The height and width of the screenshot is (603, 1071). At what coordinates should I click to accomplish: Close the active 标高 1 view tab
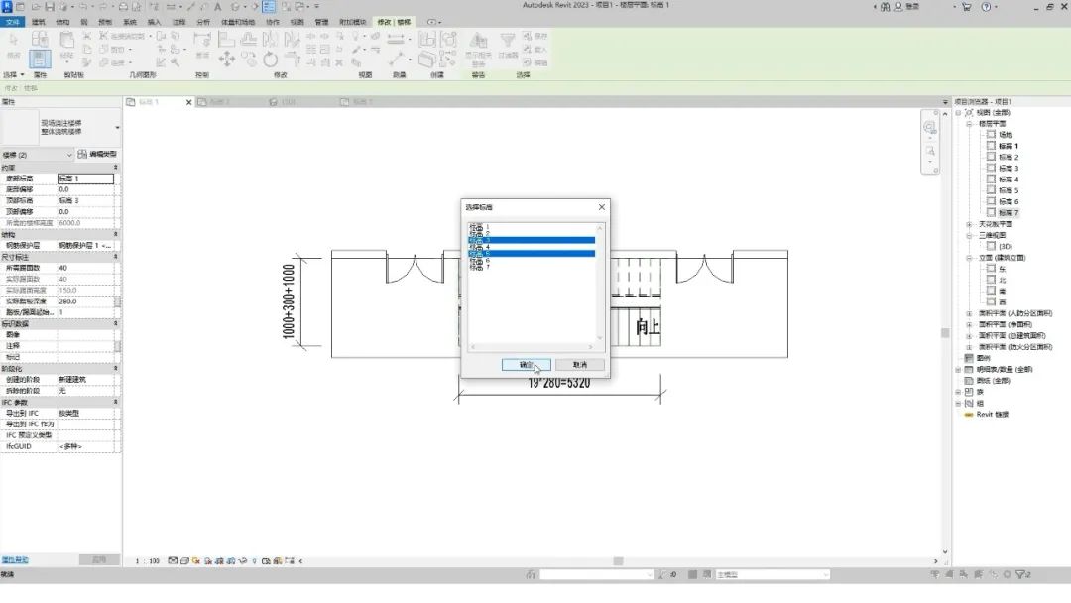[189, 102]
